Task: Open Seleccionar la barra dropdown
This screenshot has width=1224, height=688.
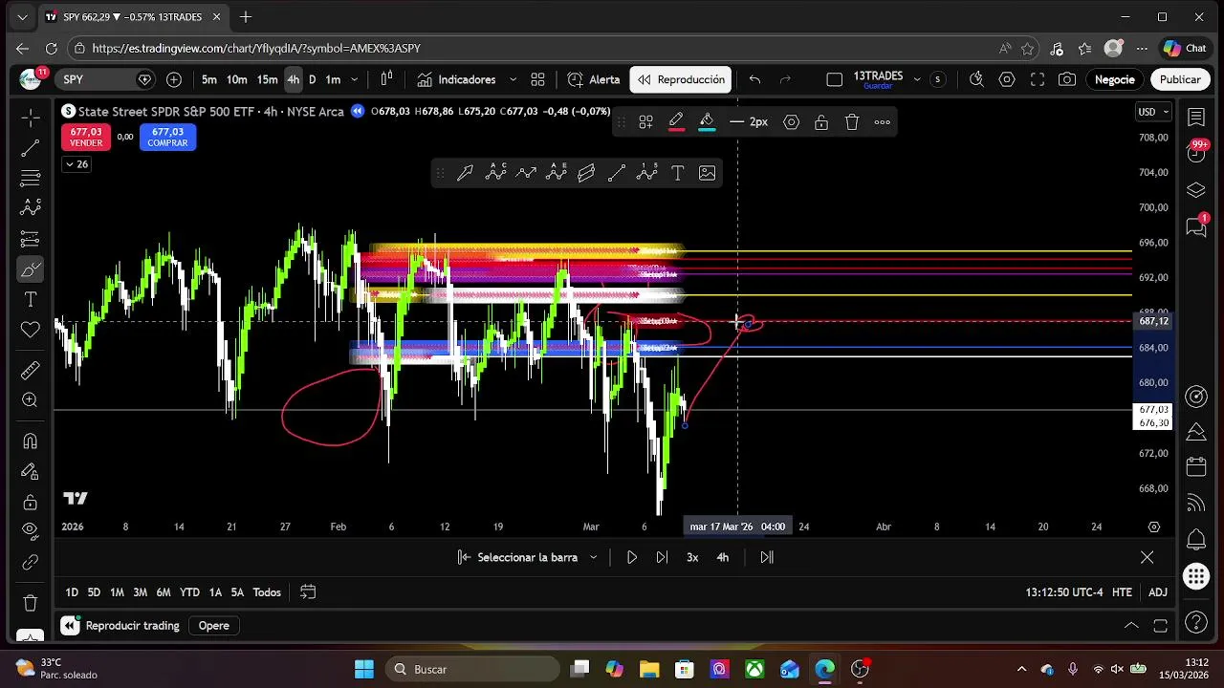Action: point(527,557)
